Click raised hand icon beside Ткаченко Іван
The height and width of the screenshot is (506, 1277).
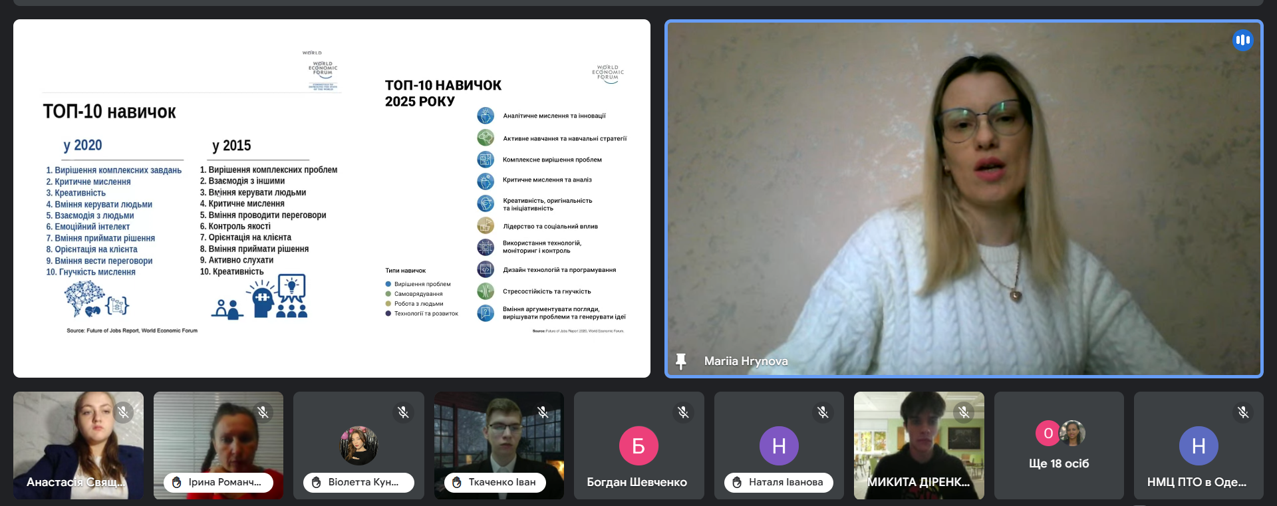click(457, 482)
